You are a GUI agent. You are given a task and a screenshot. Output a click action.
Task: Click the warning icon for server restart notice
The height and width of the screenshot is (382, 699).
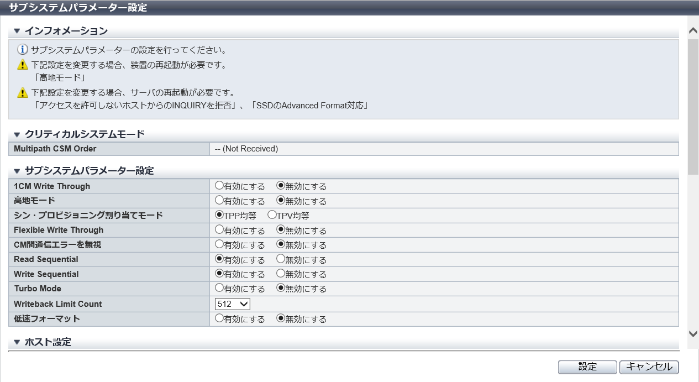(x=23, y=92)
